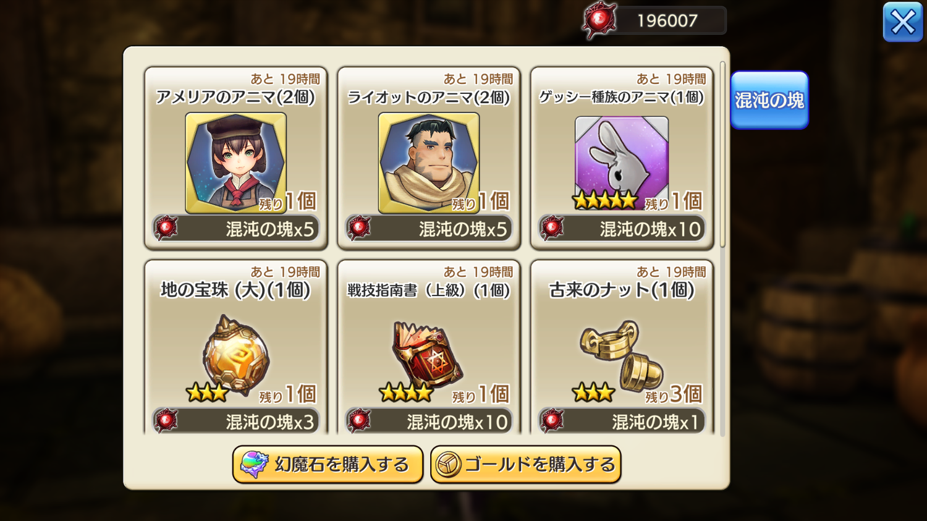Screen dimensions: 927x521
Task: Select the Amelia character portrait icon
Action: (235, 163)
